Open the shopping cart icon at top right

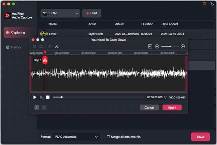click(205, 4)
